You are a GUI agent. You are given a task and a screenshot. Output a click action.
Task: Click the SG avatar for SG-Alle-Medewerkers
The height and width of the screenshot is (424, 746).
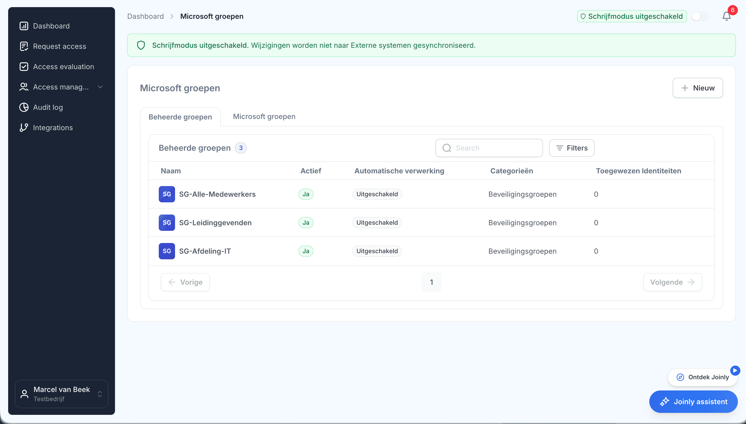pyautogui.click(x=167, y=194)
